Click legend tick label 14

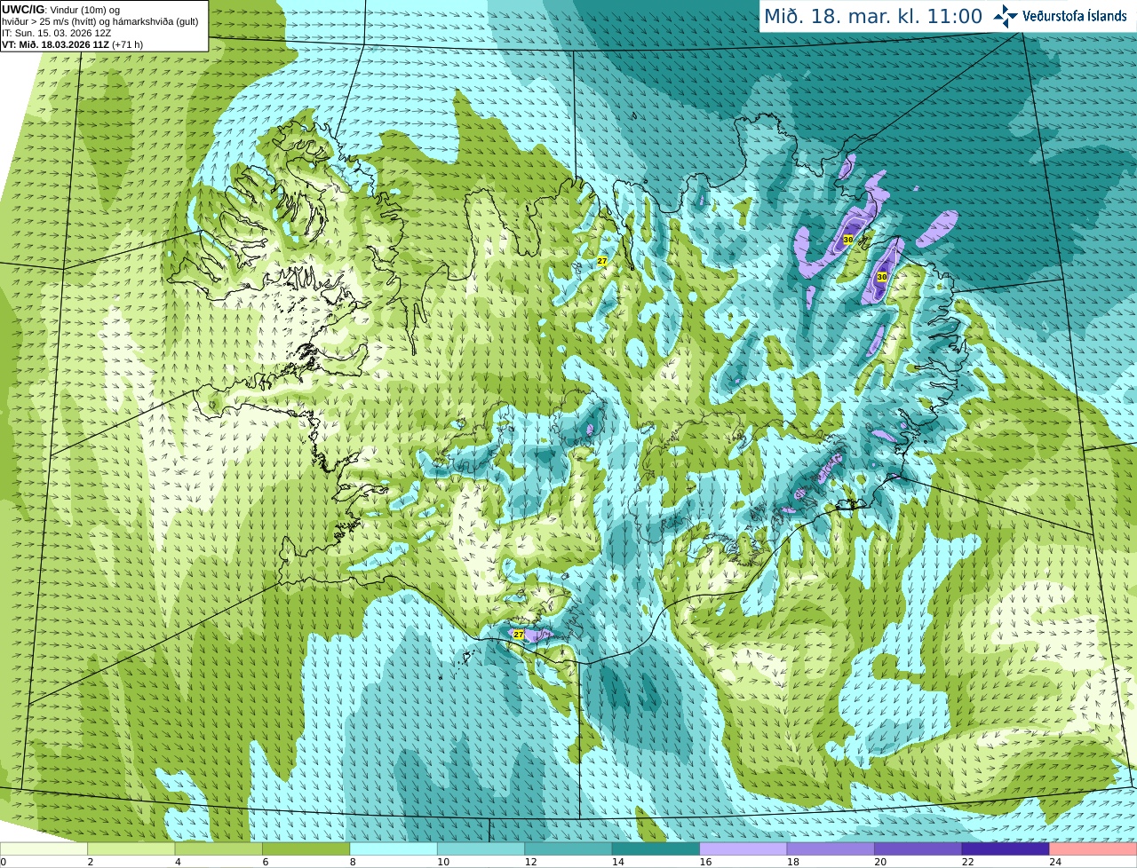618,862
